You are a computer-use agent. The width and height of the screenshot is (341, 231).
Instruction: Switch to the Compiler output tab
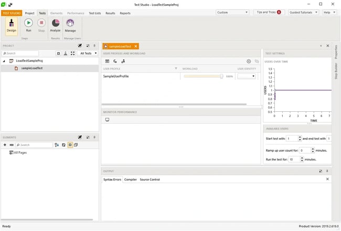pos(130,180)
